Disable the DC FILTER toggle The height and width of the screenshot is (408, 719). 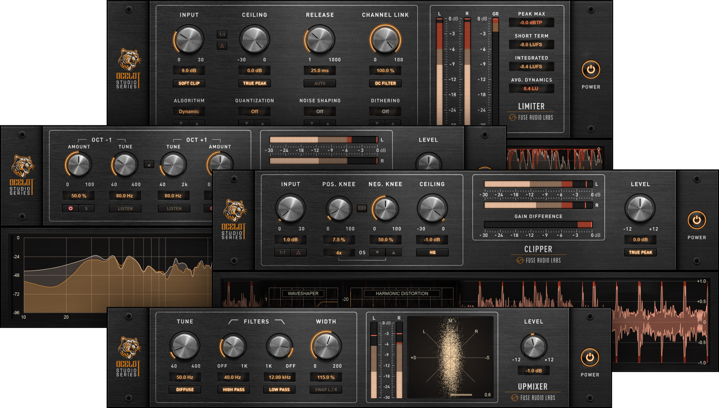point(385,83)
